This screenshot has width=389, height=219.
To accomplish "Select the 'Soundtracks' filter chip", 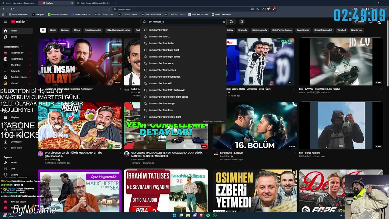I will 303,30.
